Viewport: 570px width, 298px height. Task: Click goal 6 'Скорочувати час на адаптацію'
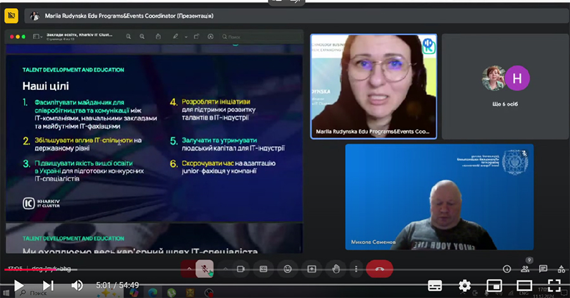pos(228,163)
